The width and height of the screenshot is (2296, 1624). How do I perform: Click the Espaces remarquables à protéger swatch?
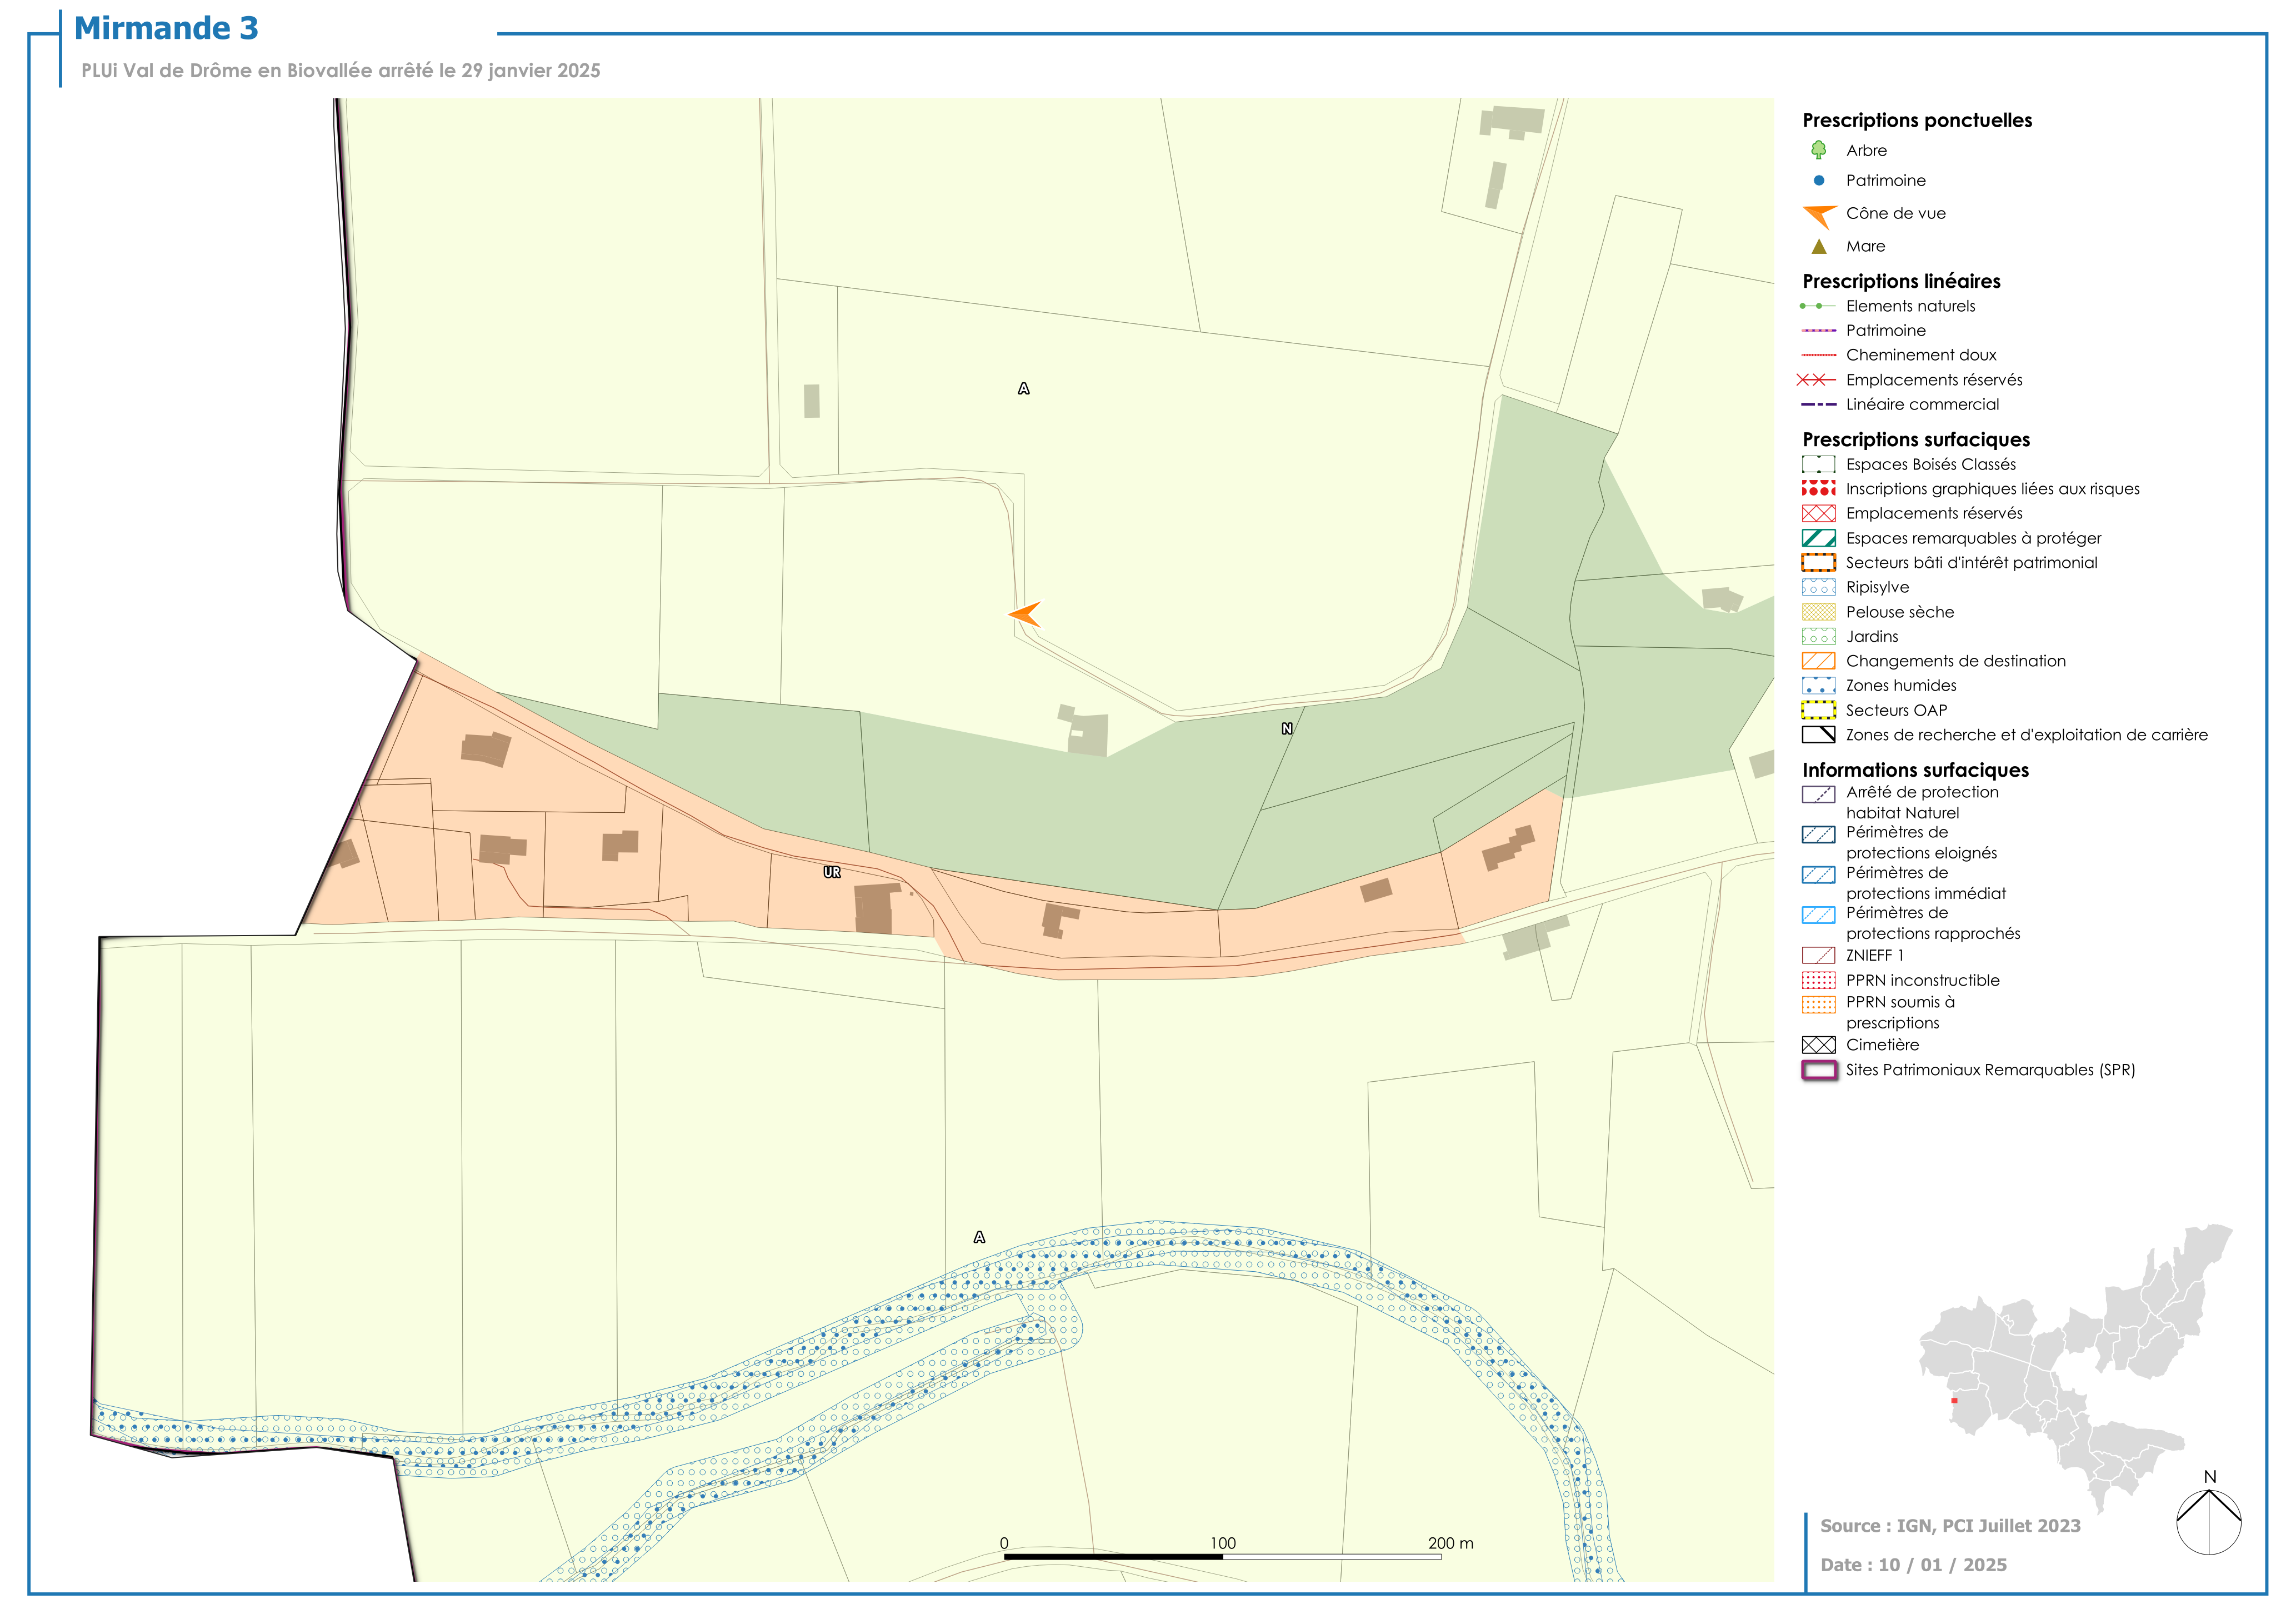coord(1818,538)
